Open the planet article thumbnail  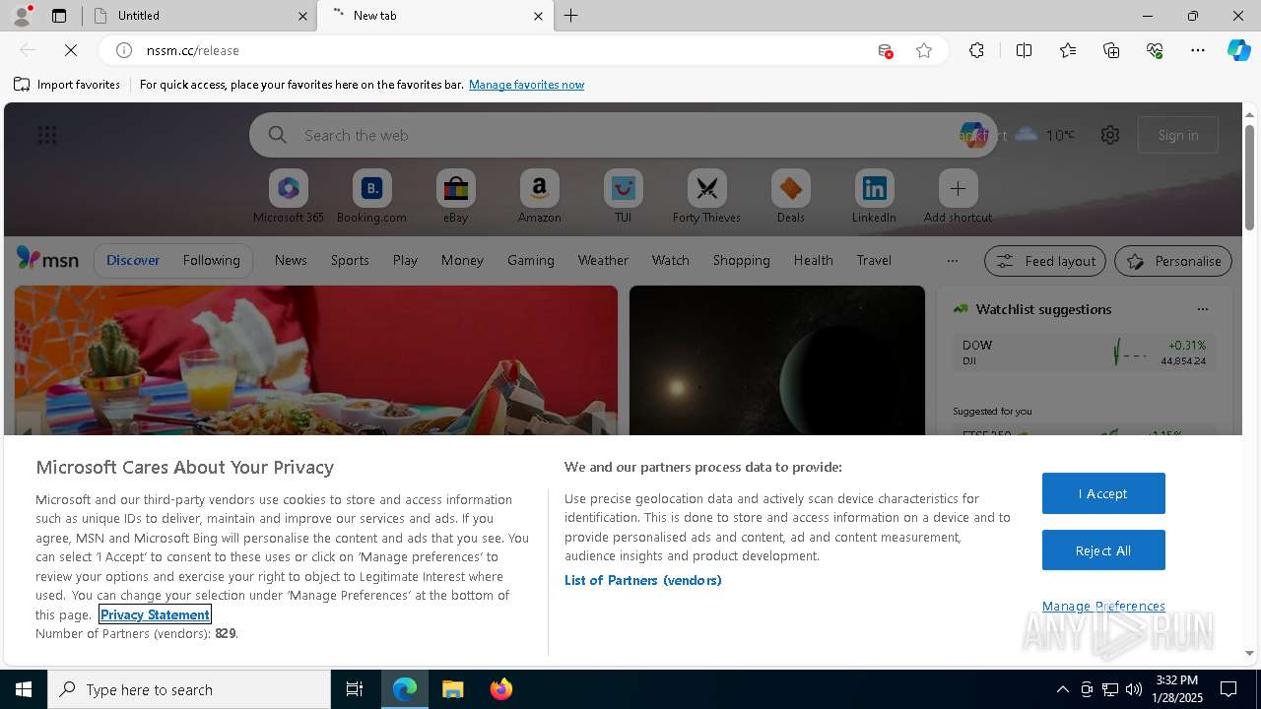tap(777, 360)
